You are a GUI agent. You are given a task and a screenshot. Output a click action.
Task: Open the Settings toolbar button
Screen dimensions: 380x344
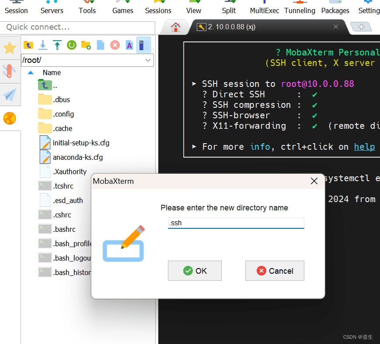click(369, 8)
